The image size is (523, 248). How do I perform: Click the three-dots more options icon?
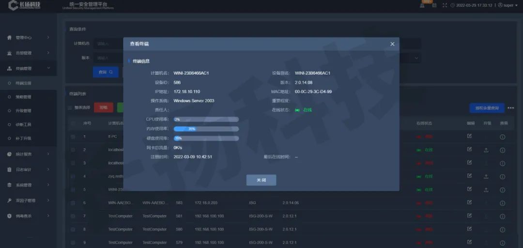(511, 108)
